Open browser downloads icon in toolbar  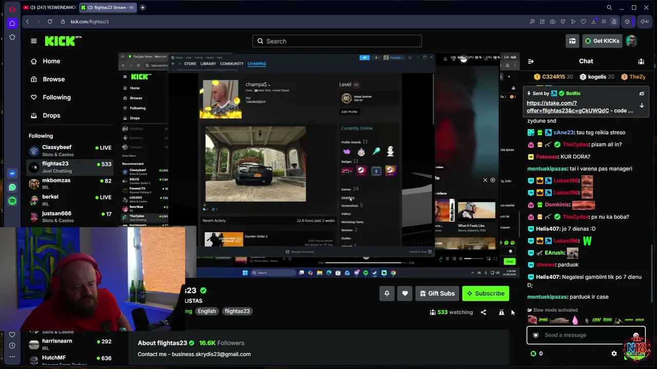click(x=593, y=22)
